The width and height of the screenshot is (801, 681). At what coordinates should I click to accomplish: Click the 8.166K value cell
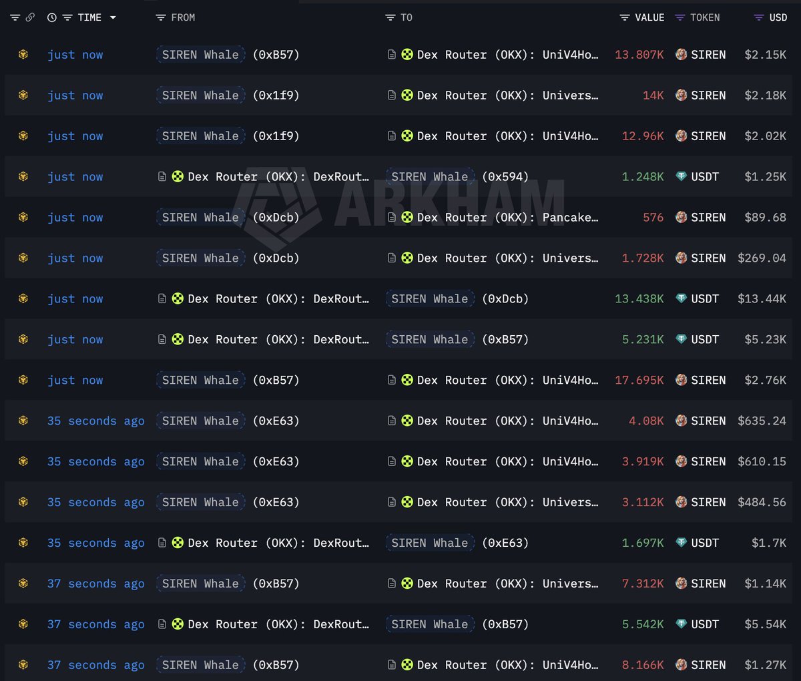coord(643,665)
